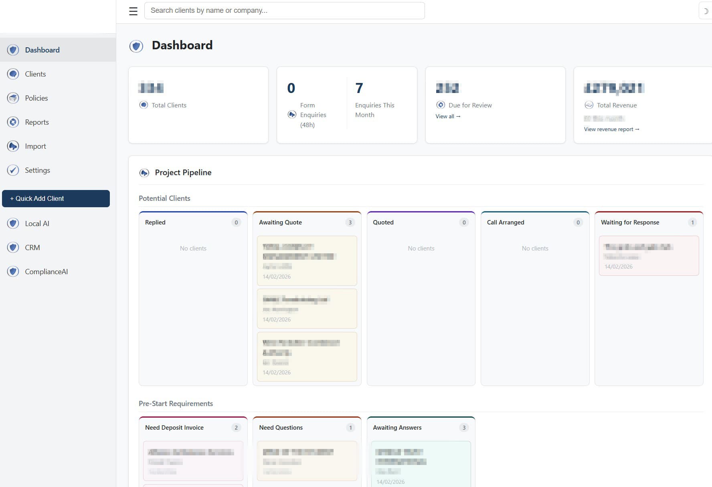Toggle dark mode with the moon button
Image resolution: width=712 pixels, height=487 pixels.
[x=706, y=10]
